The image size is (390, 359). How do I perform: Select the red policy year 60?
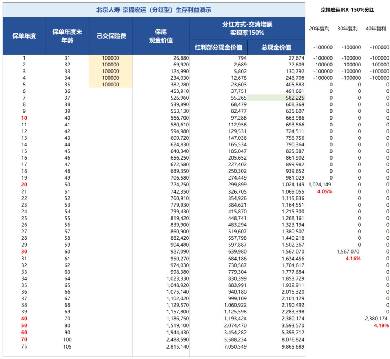[x=24, y=332]
